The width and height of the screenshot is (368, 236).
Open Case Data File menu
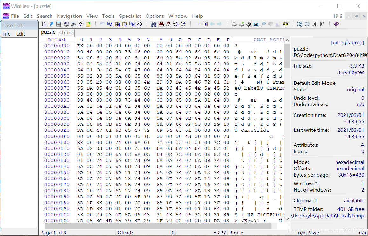[6, 34]
